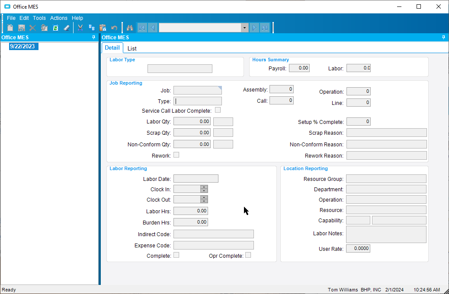The image size is (449, 294).
Task: Select the 9/22/2023 tree entry
Action: (22, 47)
